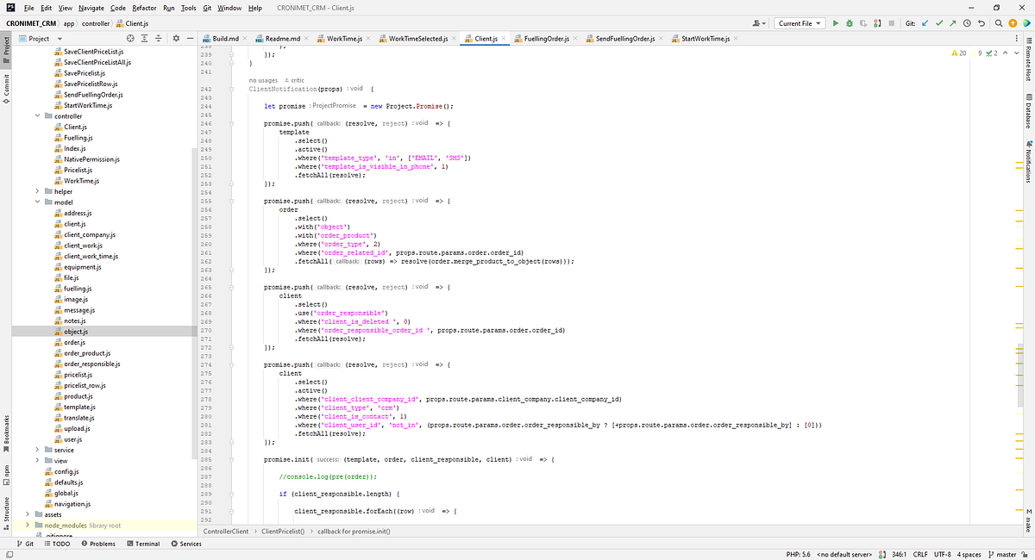Click the 20 warnings indicator in editor
Screen dimensions: 1035x560
pos(959,53)
